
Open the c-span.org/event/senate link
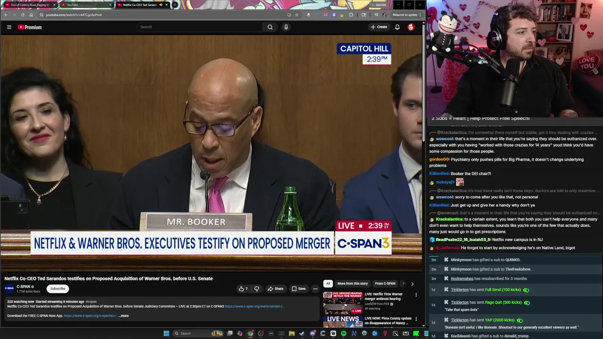[x=254, y=307]
